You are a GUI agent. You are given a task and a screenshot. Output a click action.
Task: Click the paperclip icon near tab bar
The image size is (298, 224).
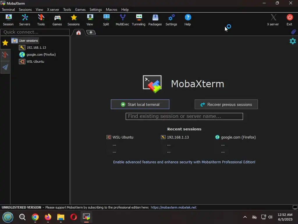point(294,32)
